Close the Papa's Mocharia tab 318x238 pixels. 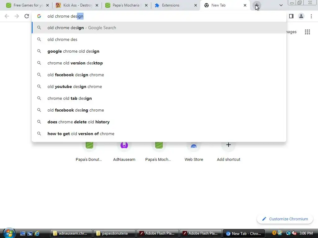click(x=146, y=5)
